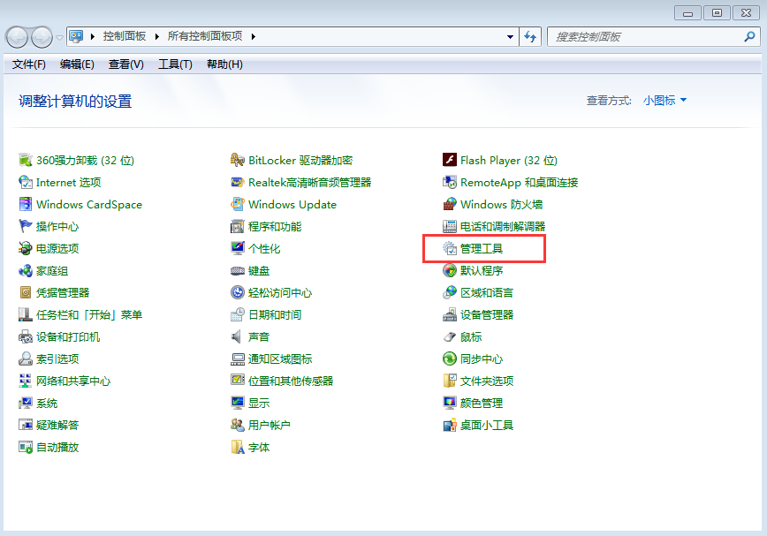
Task: Click the Windows Update icon
Action: click(237, 204)
